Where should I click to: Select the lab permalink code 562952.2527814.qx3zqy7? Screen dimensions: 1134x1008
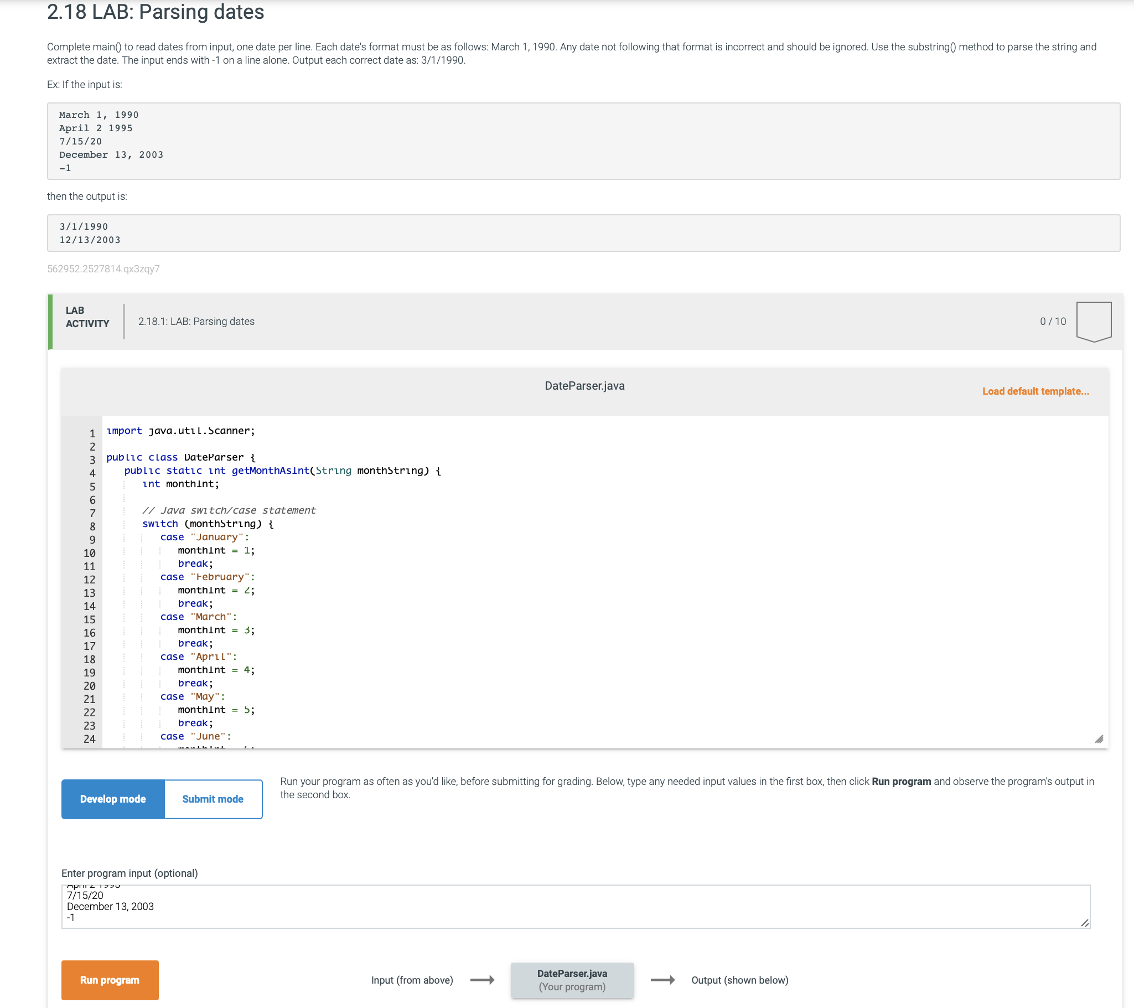pos(103,269)
